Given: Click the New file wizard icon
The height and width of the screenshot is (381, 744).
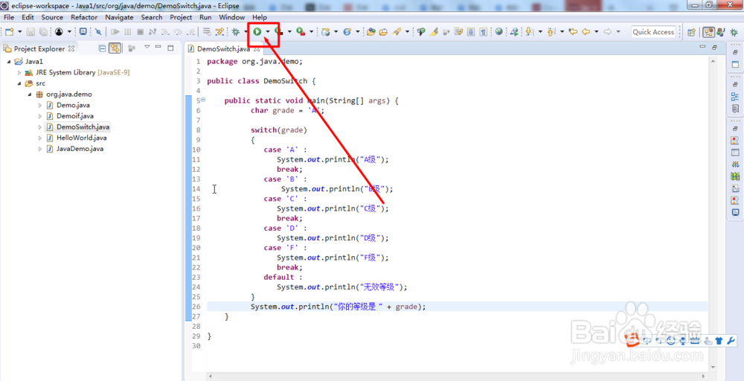Looking at the screenshot, I should [10, 32].
